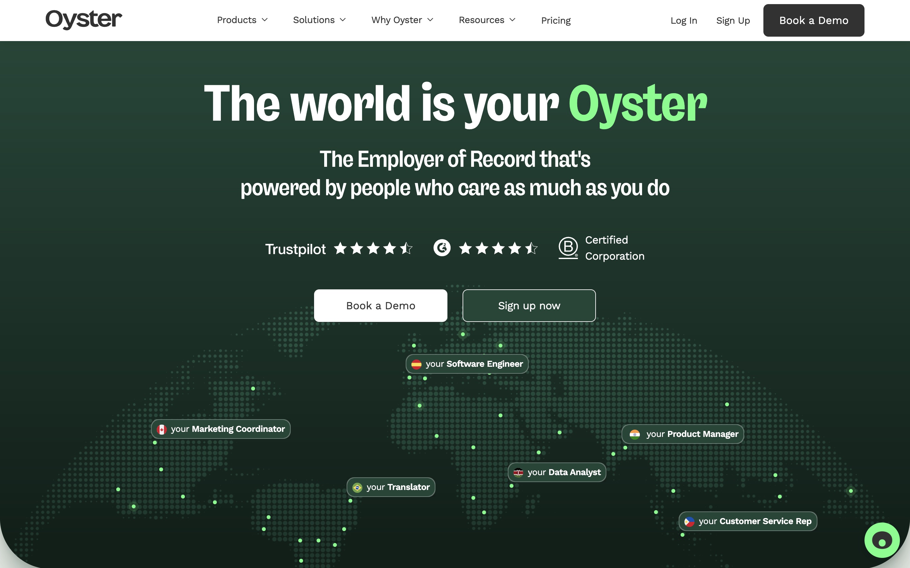Image resolution: width=910 pixels, height=568 pixels.
Task: Click the your Marketing Coordinator tag
Action: (x=221, y=429)
